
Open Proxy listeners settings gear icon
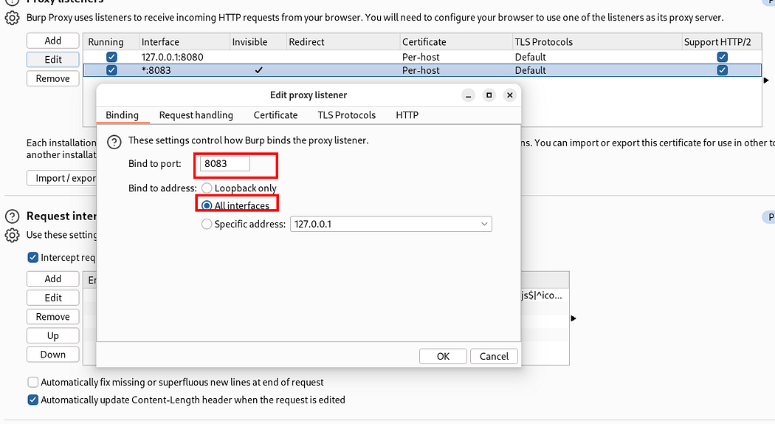[12, 18]
